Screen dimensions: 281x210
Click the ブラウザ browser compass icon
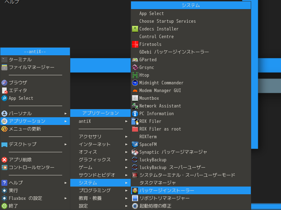point(4,83)
